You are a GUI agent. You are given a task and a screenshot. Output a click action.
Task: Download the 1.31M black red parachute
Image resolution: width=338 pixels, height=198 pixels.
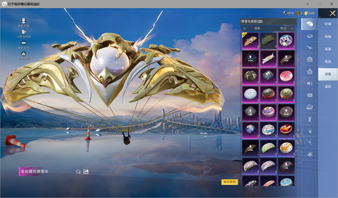286,166
